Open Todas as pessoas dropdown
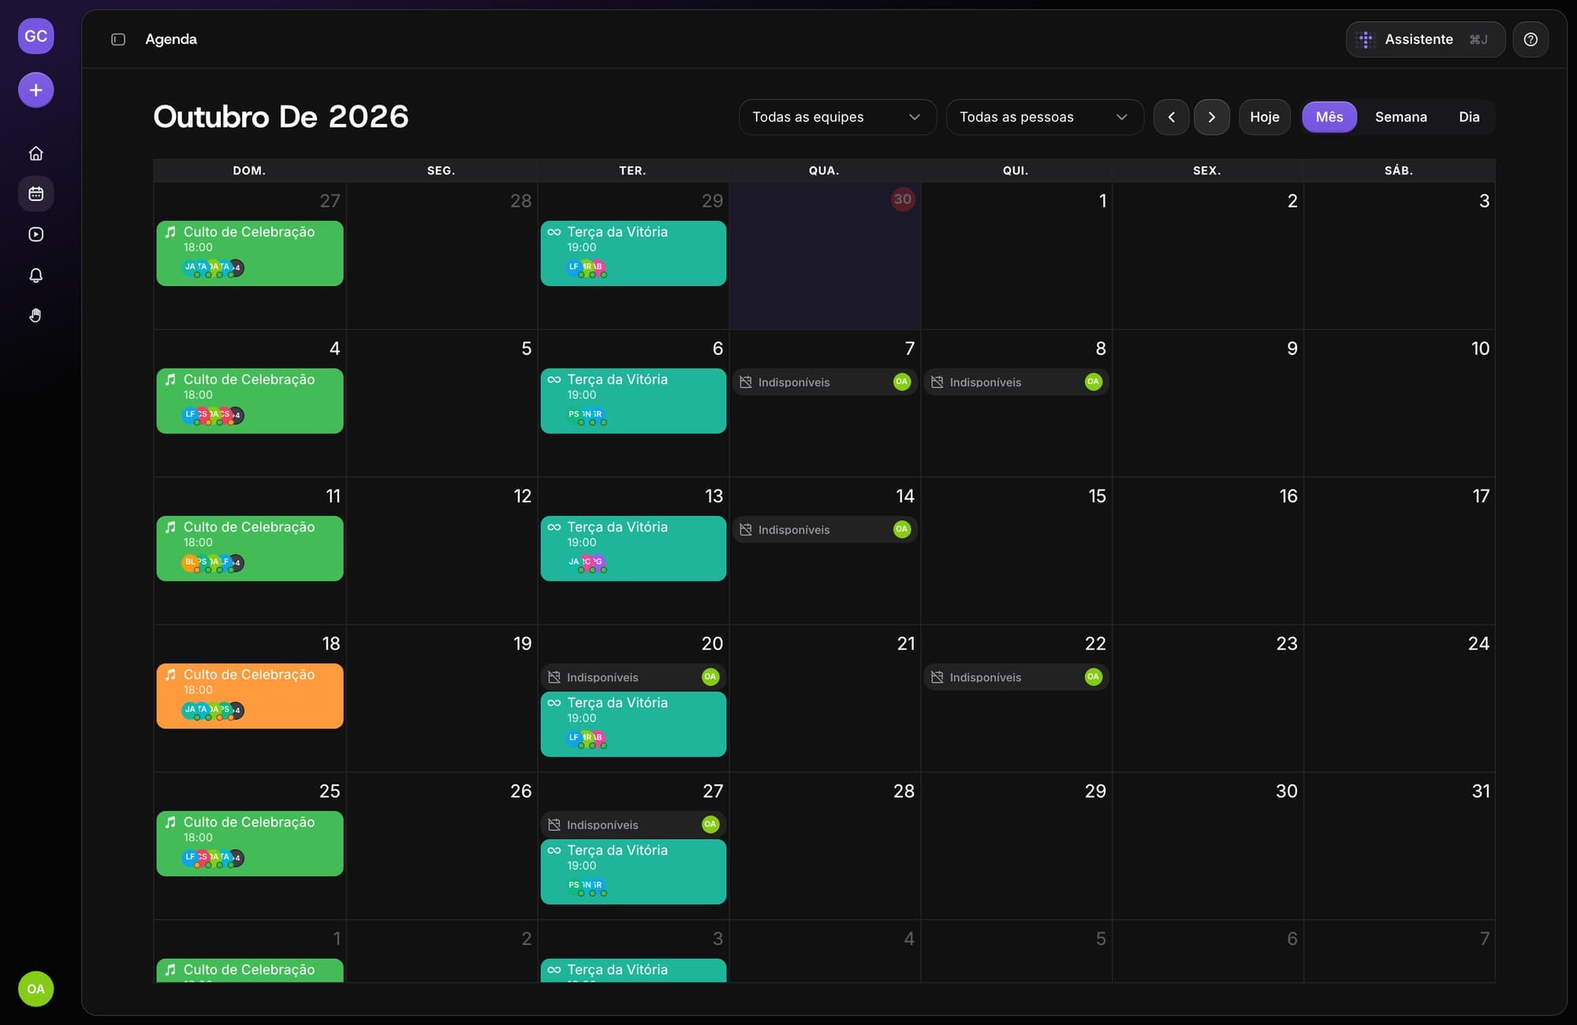The width and height of the screenshot is (1577, 1025). click(x=1045, y=117)
